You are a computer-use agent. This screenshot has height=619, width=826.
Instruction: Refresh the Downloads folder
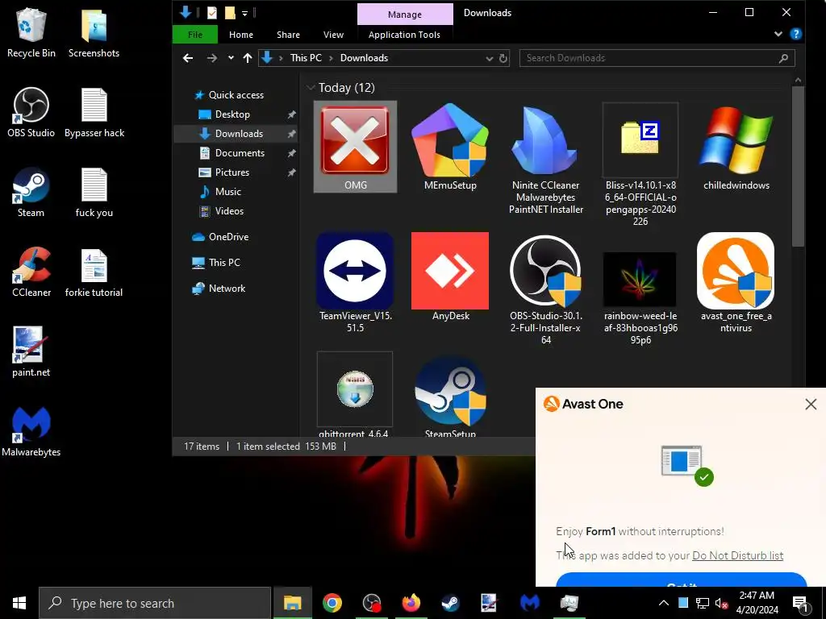click(503, 58)
